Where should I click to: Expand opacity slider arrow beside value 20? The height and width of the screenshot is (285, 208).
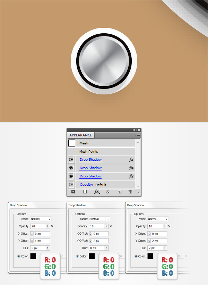(48, 226)
